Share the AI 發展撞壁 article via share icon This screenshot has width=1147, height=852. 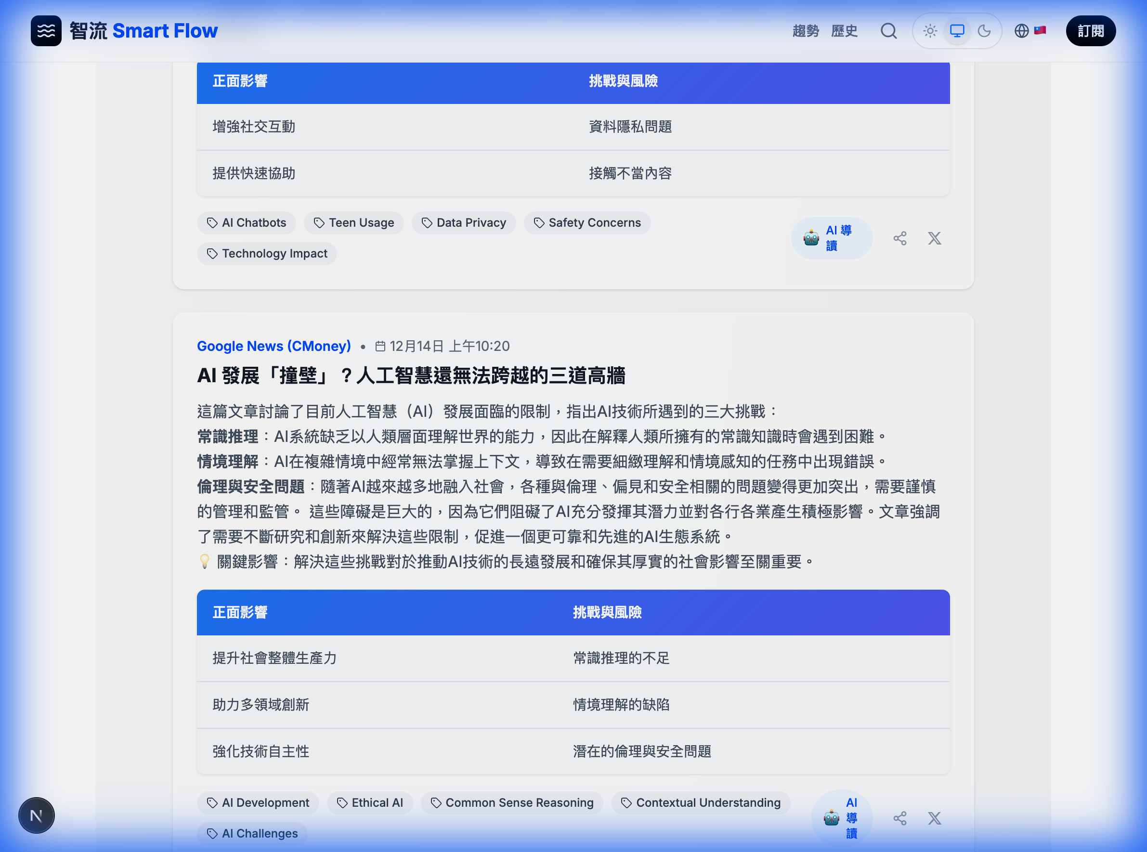pyautogui.click(x=900, y=818)
